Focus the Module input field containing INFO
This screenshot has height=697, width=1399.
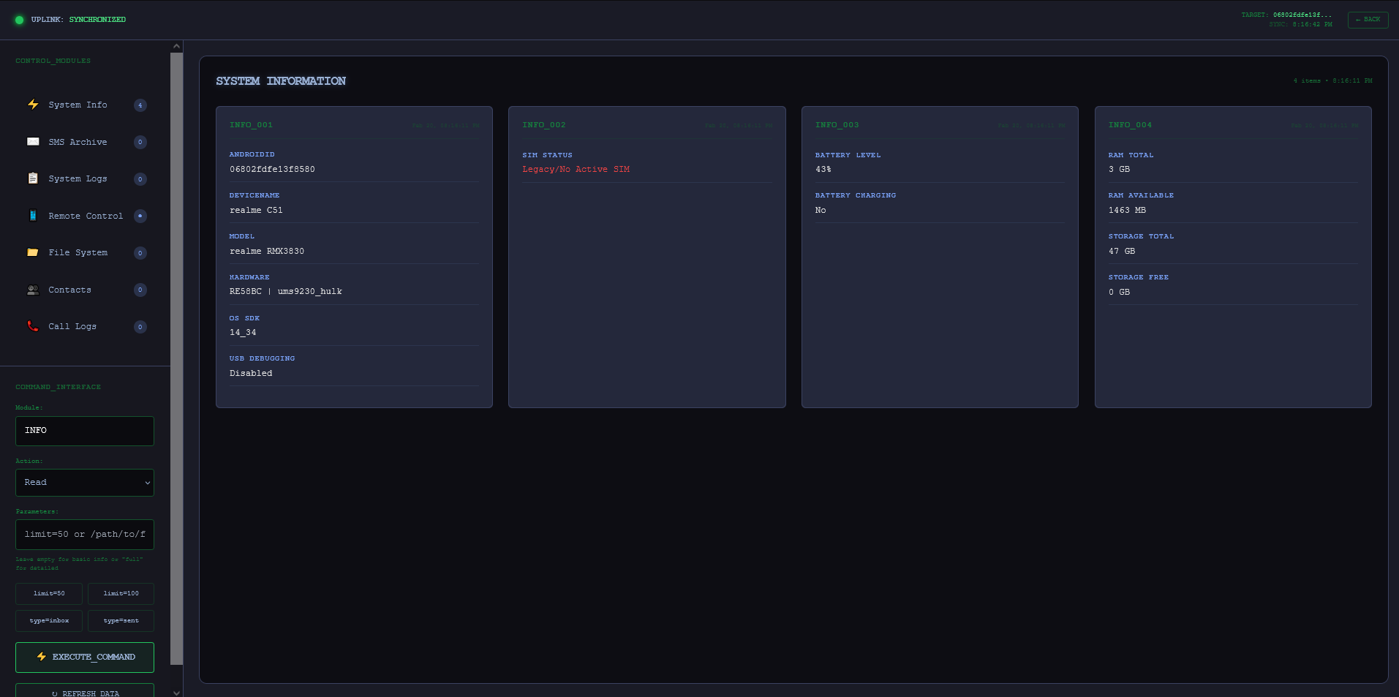[x=85, y=431]
